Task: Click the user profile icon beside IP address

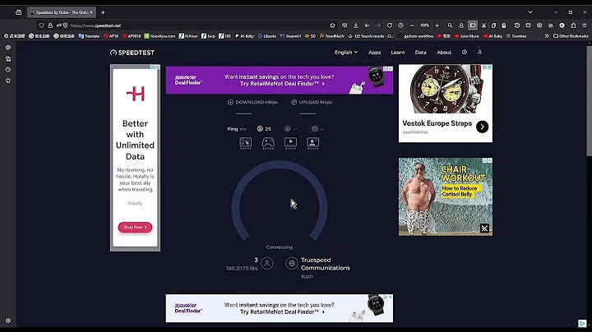Action: [267, 263]
